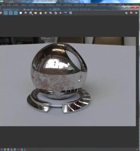This screenshot has height=151, width=140.
Task: Clear the frame buffer image
Action: click(x=41, y=13)
